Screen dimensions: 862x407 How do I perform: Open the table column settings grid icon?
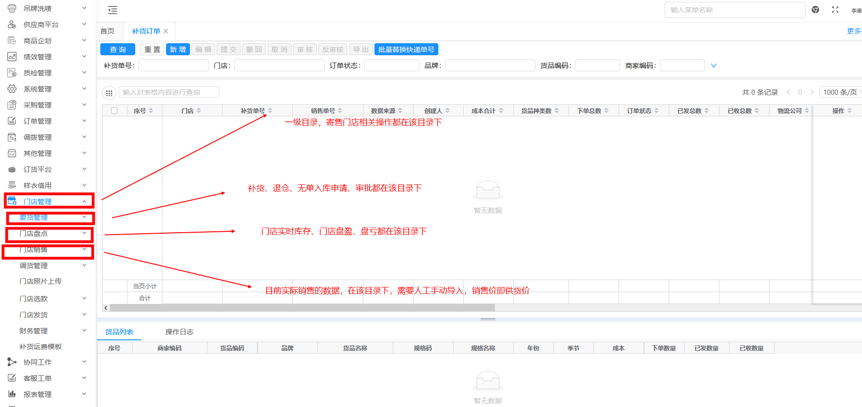coord(109,93)
